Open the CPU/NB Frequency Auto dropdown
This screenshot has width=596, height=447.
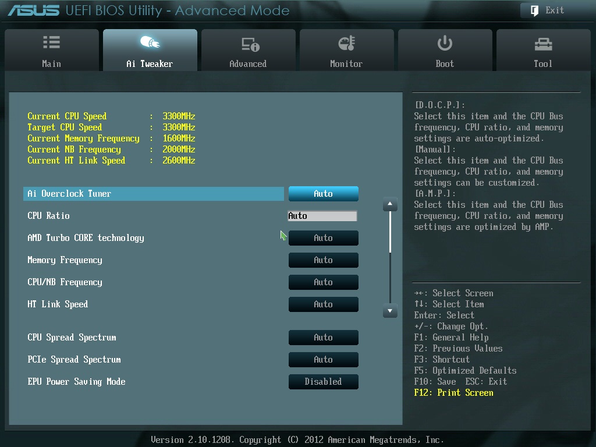pos(324,282)
